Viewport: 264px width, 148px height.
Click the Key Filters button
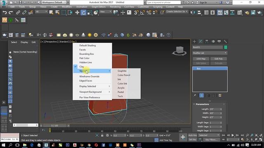tap(211, 140)
